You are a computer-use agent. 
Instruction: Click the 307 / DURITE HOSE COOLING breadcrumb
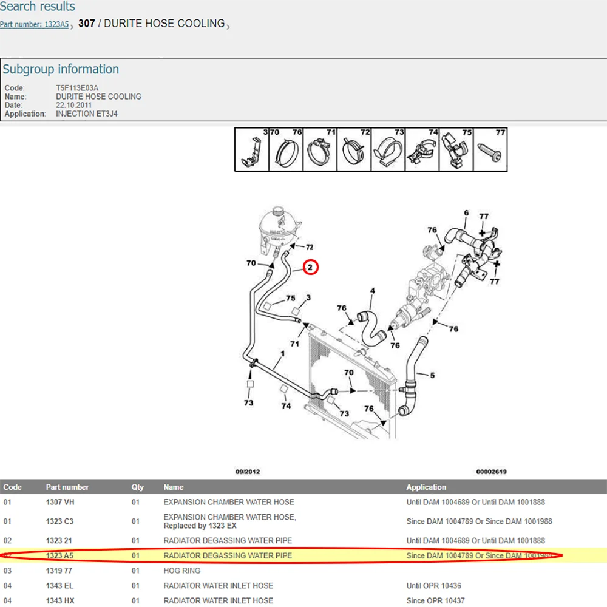click(x=151, y=24)
